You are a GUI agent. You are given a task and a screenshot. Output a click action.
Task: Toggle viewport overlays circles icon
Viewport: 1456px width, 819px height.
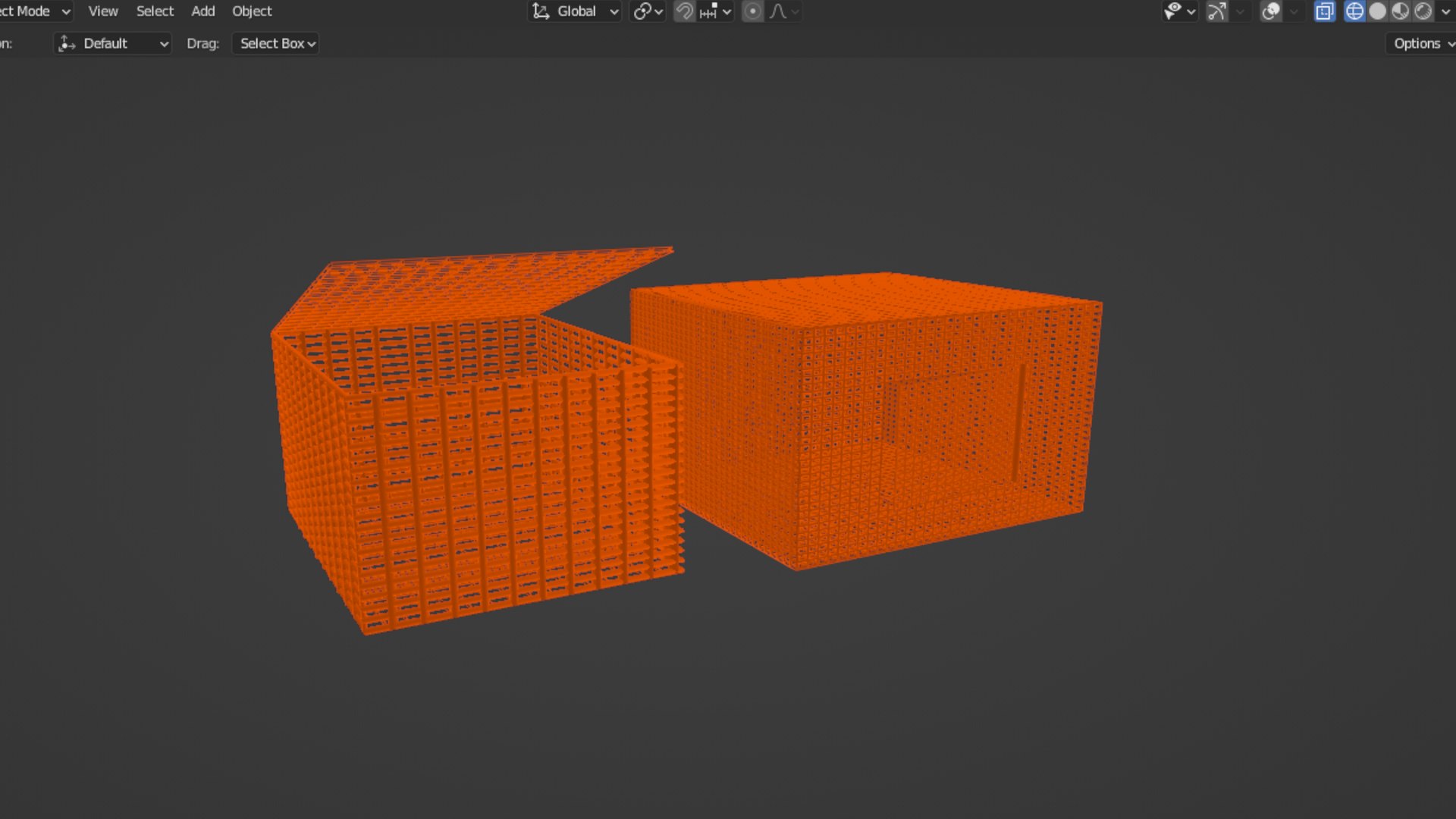(x=1271, y=11)
